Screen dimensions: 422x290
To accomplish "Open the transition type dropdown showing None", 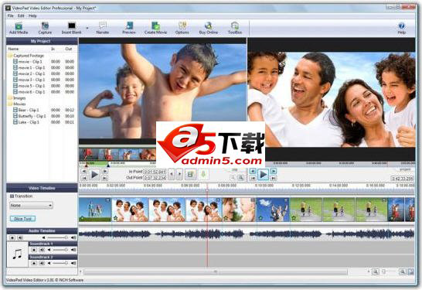I will tap(31, 206).
